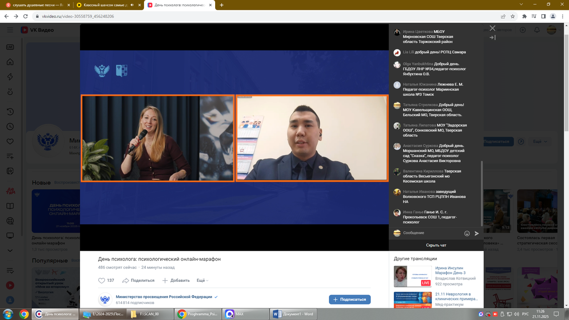Mute the Классный шансон tab audio icon
569x320 pixels.
click(x=132, y=5)
